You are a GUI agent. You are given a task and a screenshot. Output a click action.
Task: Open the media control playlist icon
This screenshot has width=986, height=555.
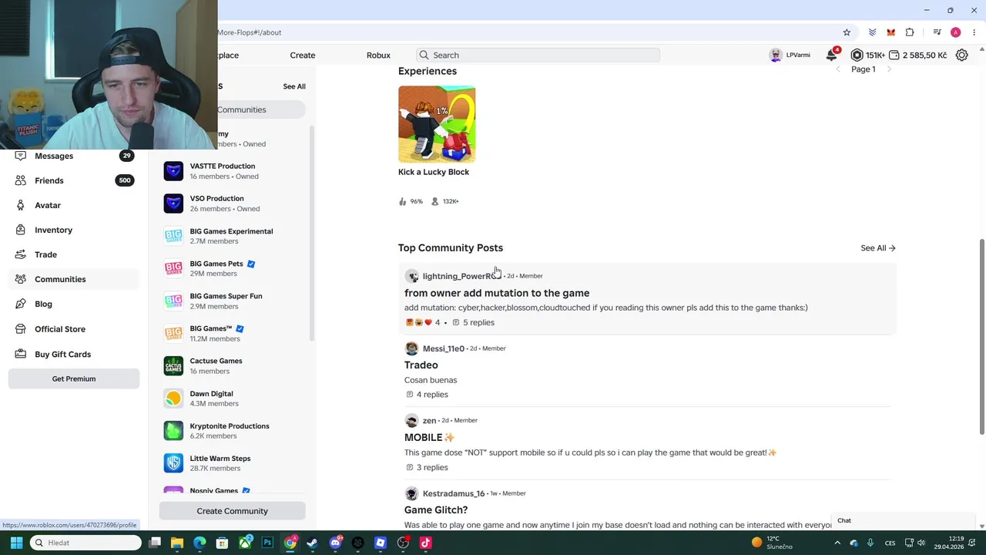click(x=937, y=32)
